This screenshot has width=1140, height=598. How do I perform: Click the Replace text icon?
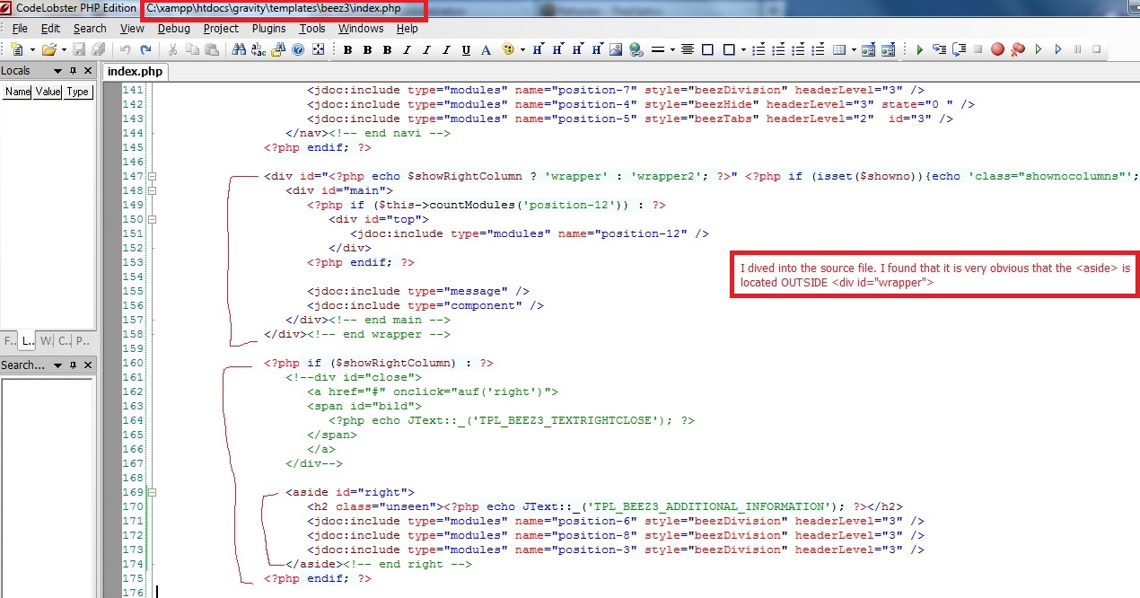point(259,49)
